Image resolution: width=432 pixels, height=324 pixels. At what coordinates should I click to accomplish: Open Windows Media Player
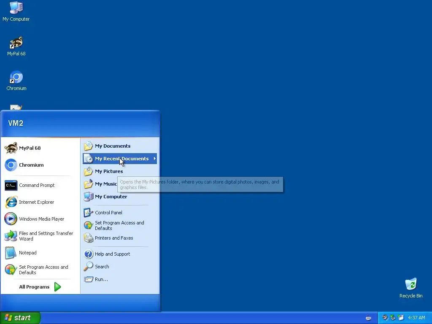click(40, 219)
